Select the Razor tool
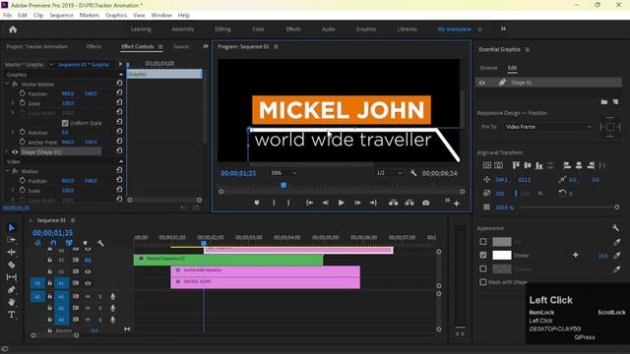Image resolution: width=630 pixels, height=354 pixels. click(x=11, y=265)
